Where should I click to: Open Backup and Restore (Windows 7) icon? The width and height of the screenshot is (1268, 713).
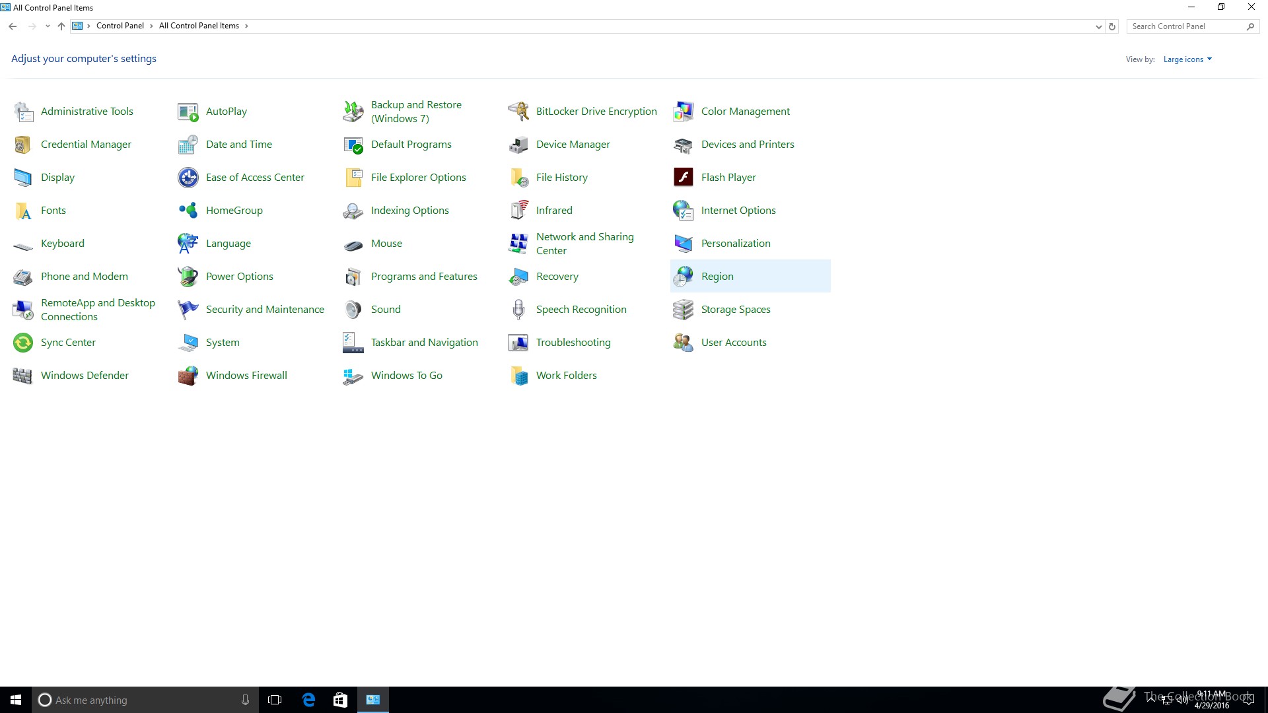point(353,112)
